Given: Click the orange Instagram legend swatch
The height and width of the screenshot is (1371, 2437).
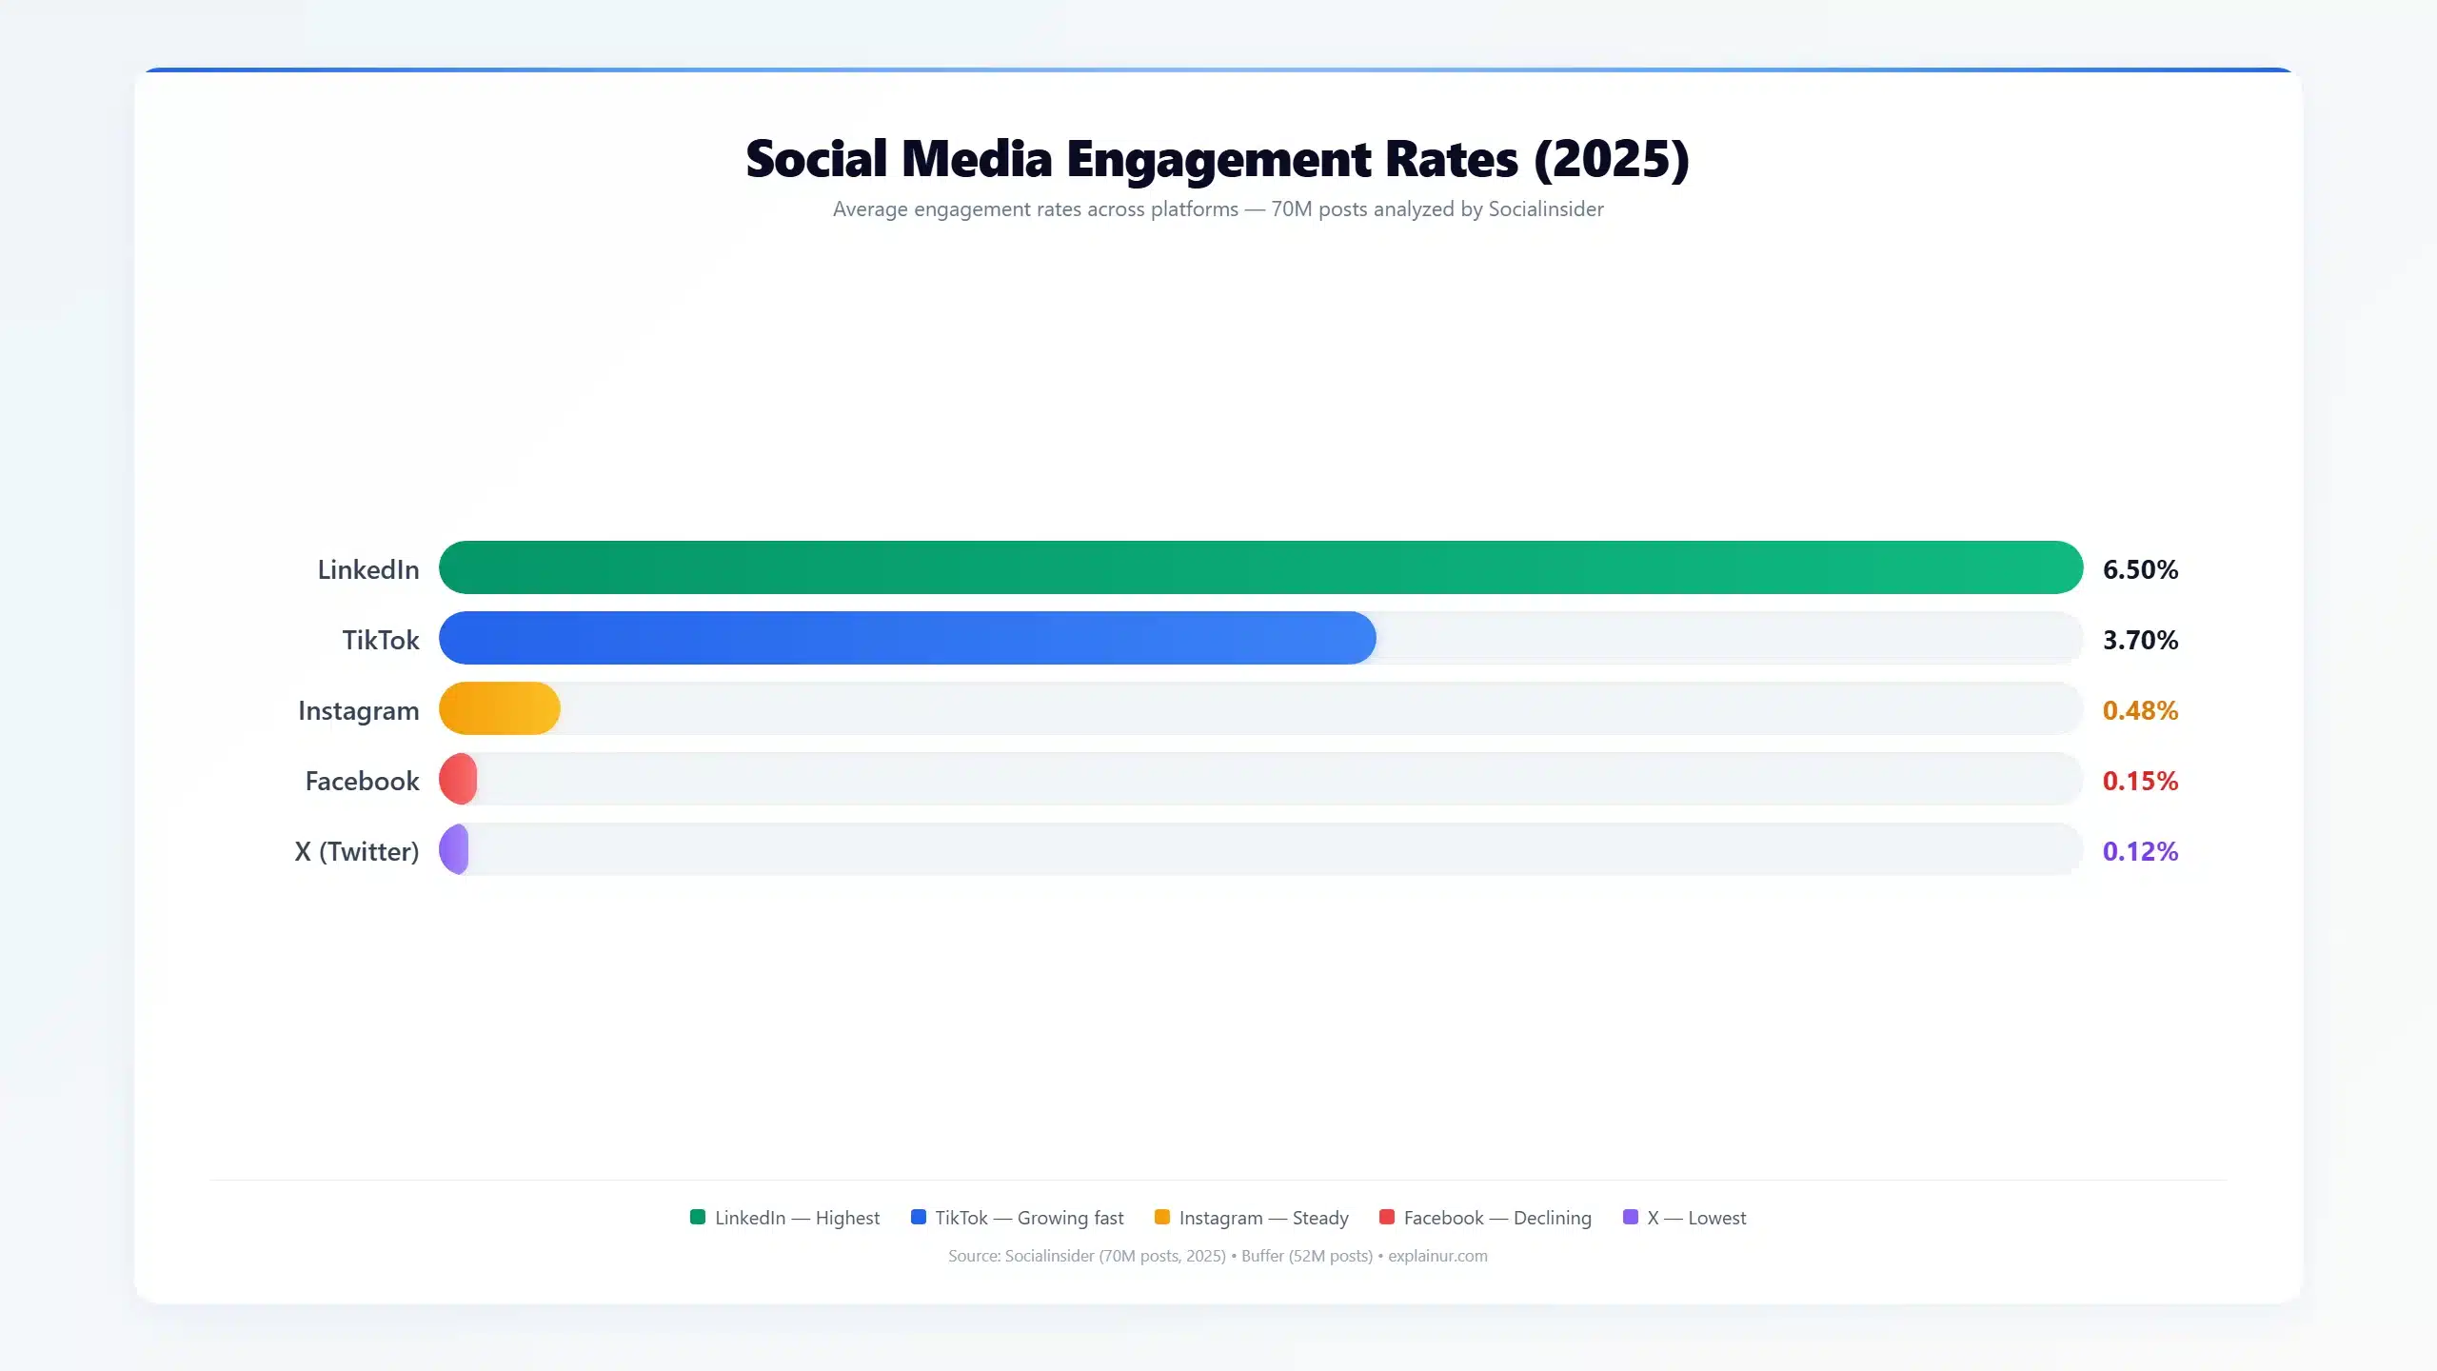Looking at the screenshot, I should (1162, 1217).
